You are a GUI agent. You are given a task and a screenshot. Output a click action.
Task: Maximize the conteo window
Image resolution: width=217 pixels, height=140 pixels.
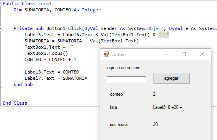(184, 54)
